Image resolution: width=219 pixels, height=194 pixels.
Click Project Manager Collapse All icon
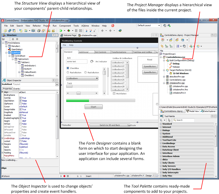pyautogui.click(x=171, y=46)
